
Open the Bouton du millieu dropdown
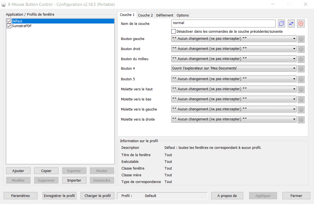tap(234, 59)
